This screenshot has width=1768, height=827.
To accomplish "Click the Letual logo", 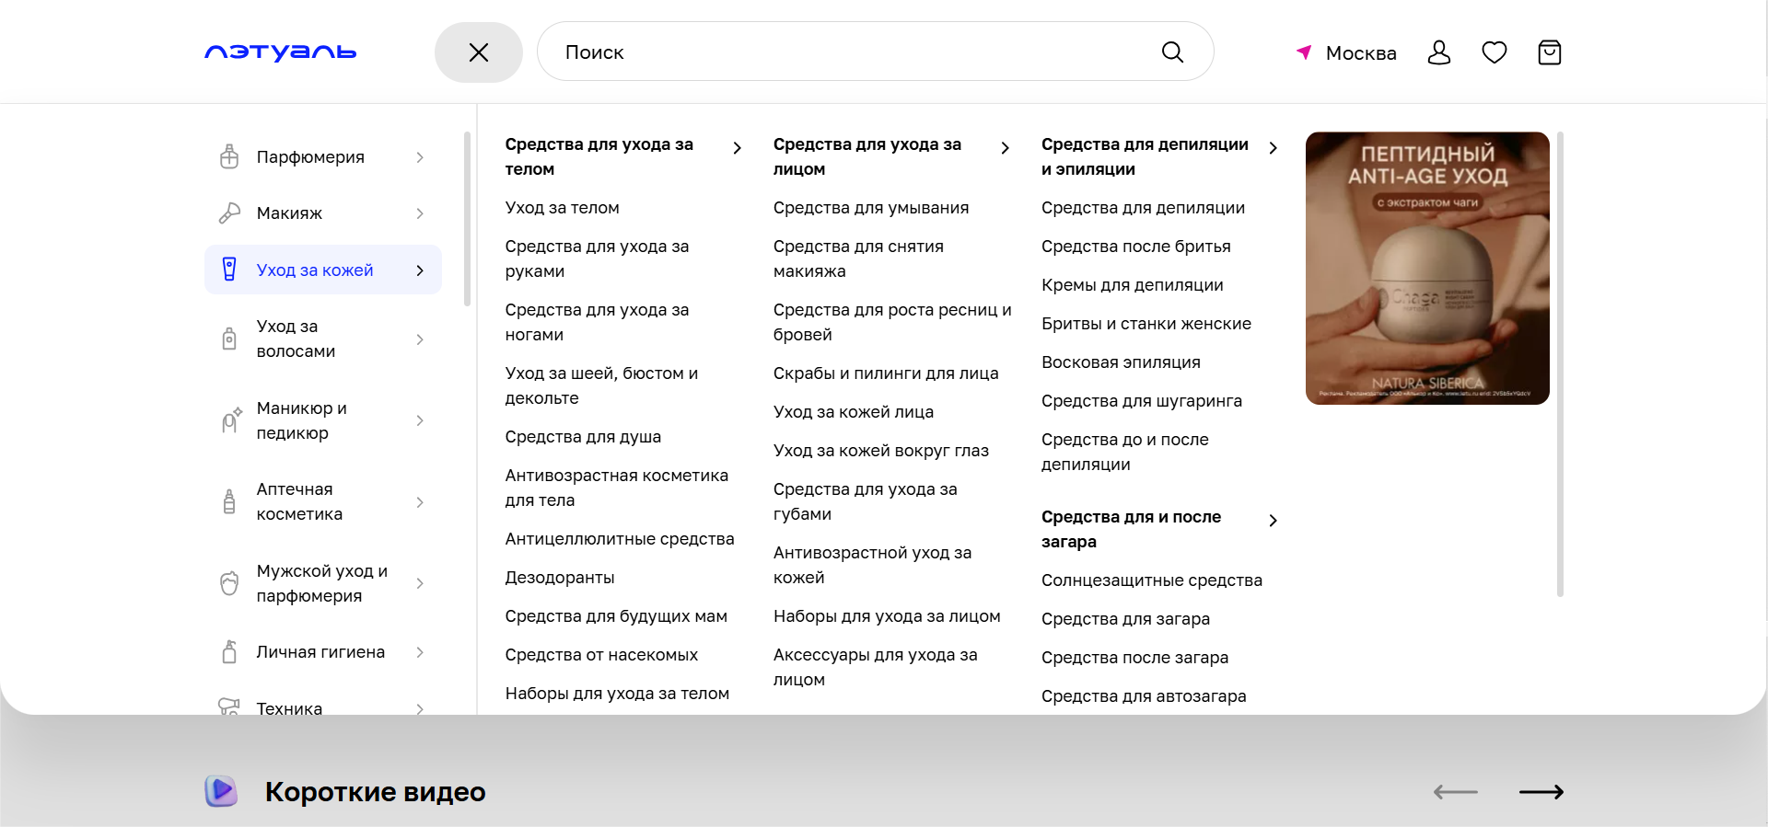I will pos(280,52).
